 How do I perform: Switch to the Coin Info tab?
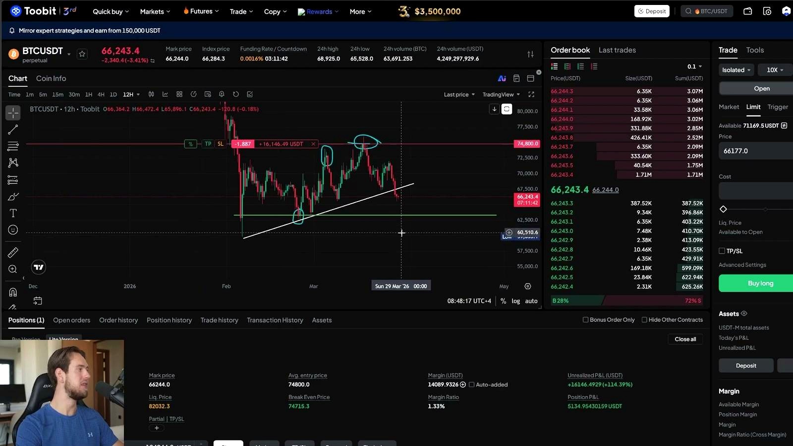(51, 78)
